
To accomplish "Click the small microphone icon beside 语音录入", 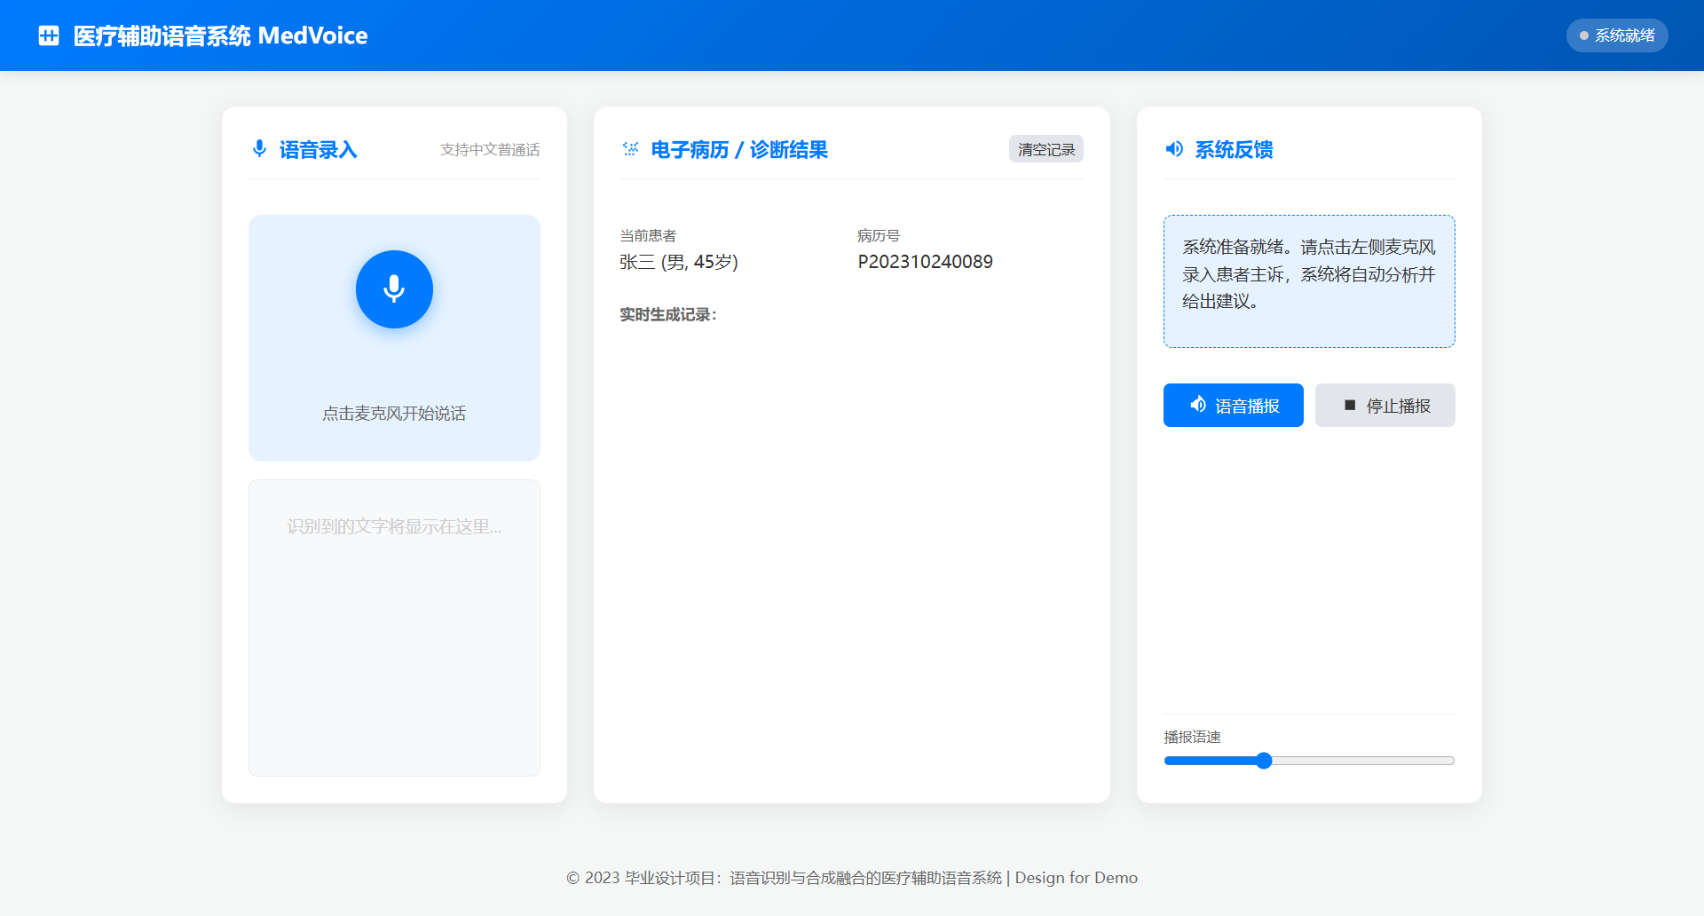I will 259,149.
